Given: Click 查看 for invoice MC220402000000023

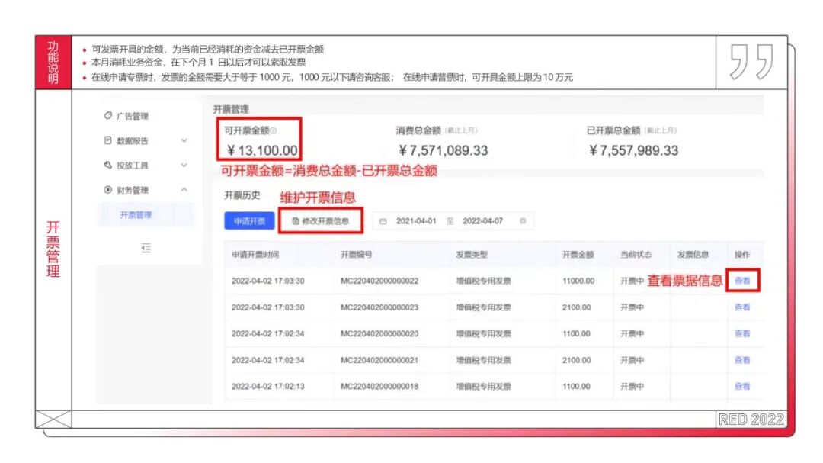Looking at the screenshot, I should tap(742, 307).
